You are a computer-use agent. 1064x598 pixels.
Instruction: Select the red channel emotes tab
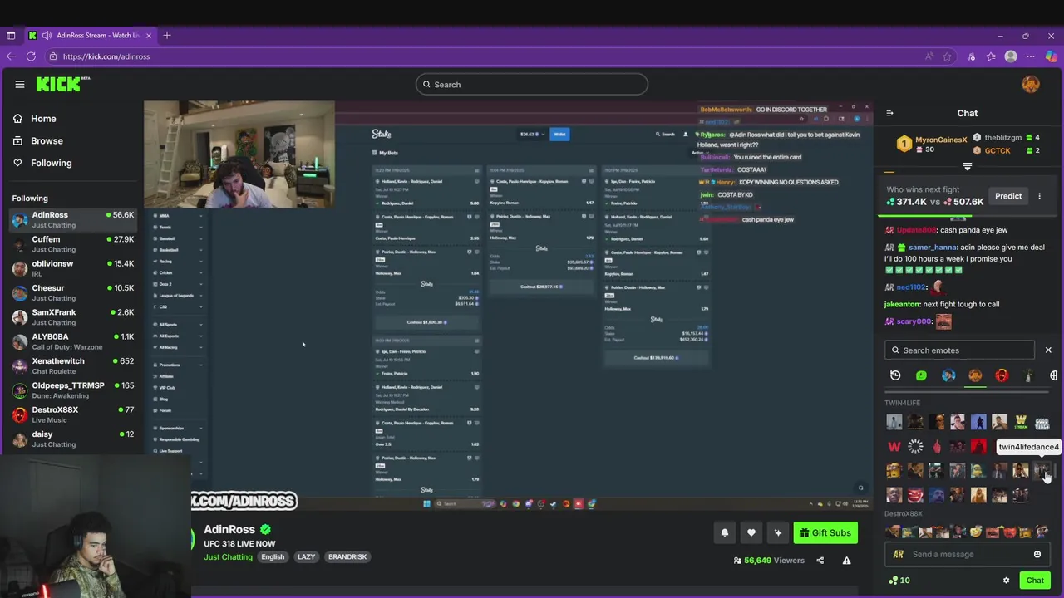tap(1002, 375)
